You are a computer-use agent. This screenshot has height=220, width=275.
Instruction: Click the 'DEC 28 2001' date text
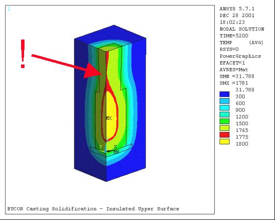coord(237,15)
